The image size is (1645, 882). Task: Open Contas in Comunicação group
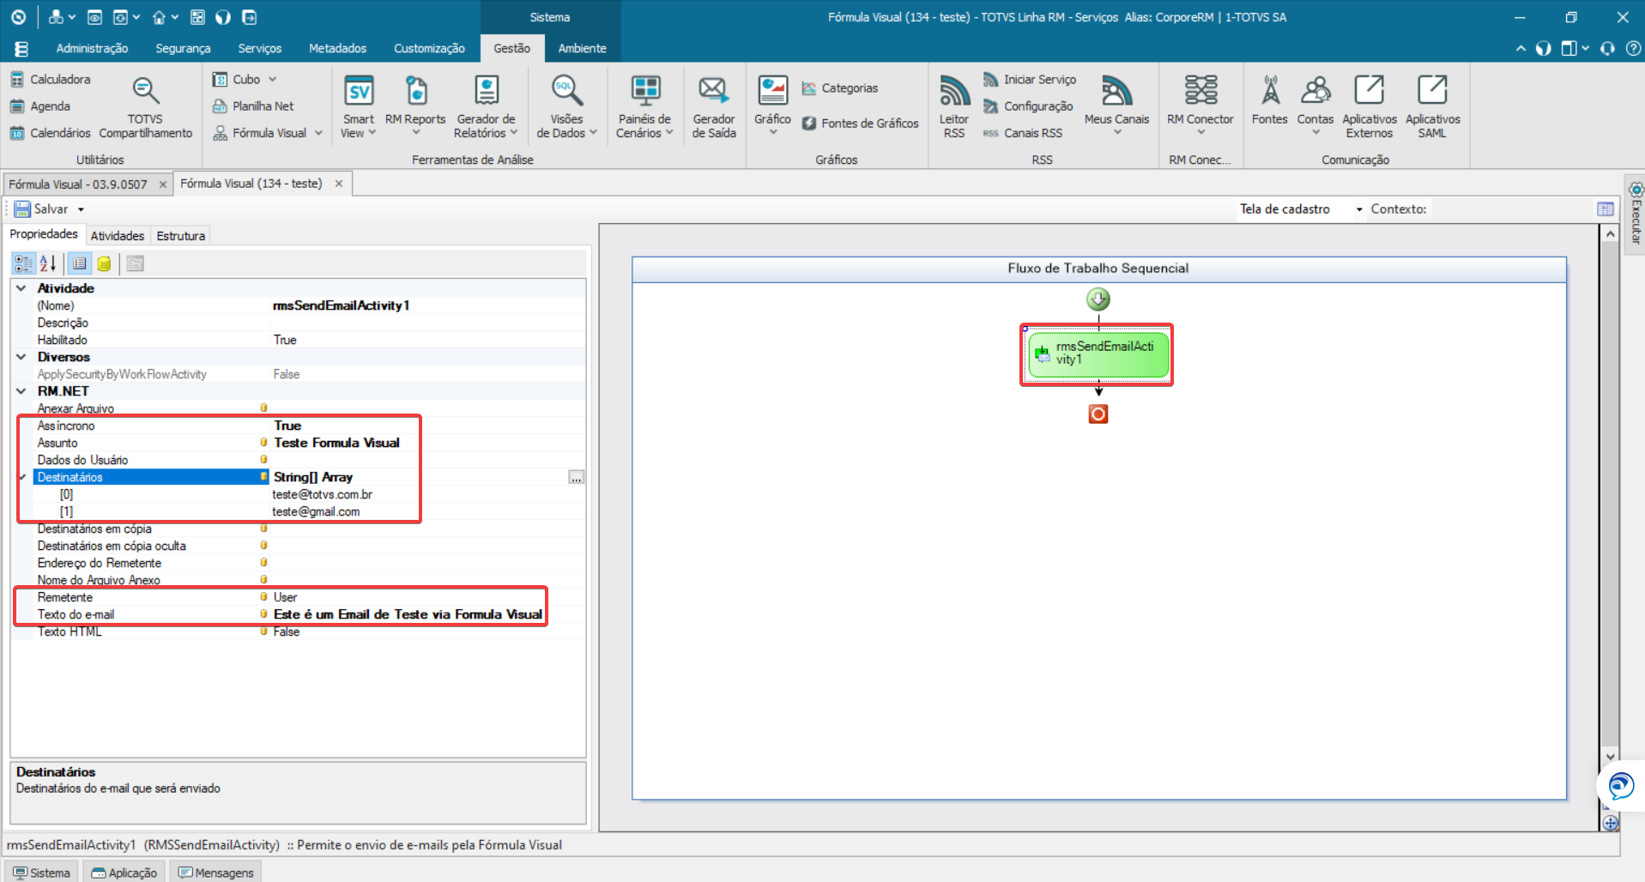[1315, 107]
